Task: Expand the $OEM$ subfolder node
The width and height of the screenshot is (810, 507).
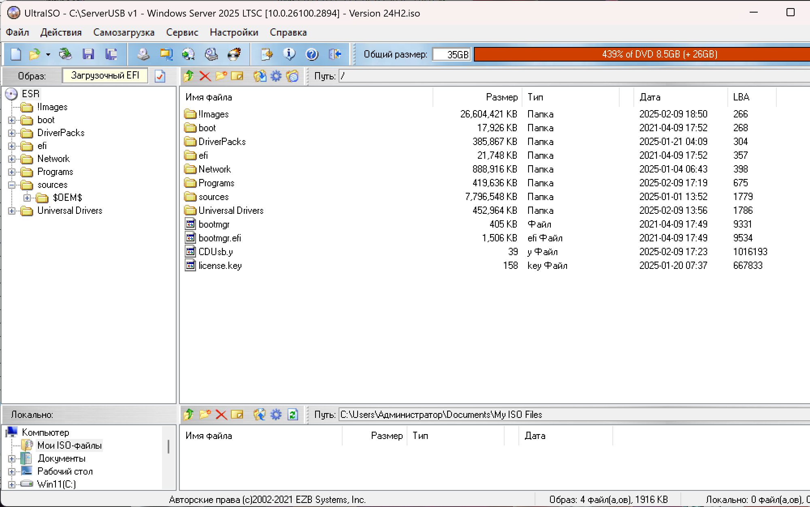Action: click(27, 198)
